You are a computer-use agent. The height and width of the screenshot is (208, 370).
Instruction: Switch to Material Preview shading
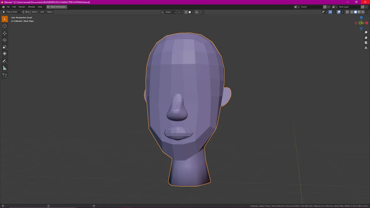tap(359, 12)
